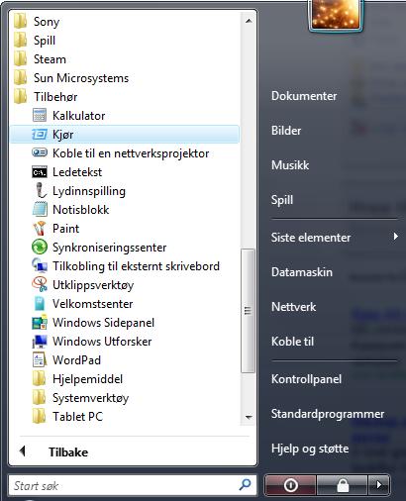Open Kontrollpanel
406x501 pixels.
[306, 379]
